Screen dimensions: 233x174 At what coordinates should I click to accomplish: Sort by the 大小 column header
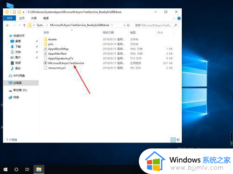pyautogui.click(x=160, y=32)
